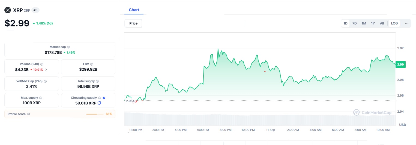Click the $299.92B FDV value
This screenshot has width=416, height=145.
88,69
